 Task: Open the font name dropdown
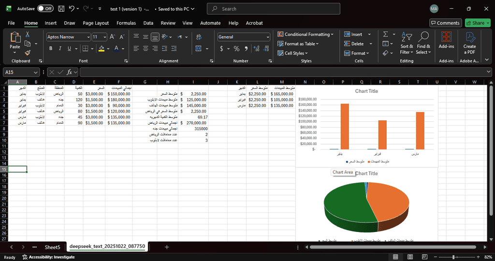pos(88,37)
